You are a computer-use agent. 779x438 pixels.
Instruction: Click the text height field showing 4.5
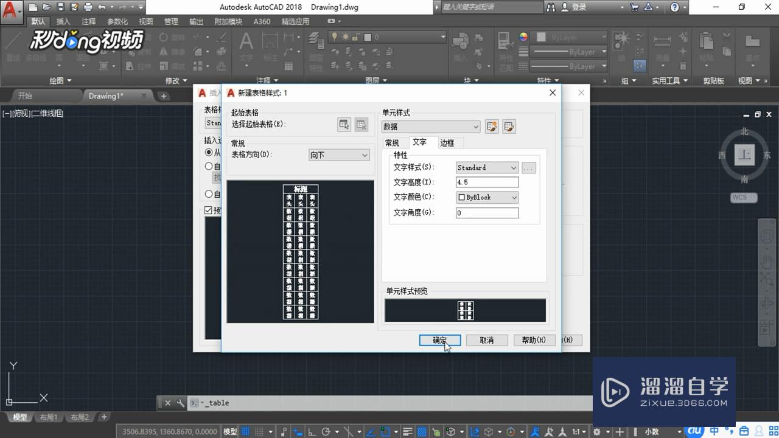tap(487, 182)
